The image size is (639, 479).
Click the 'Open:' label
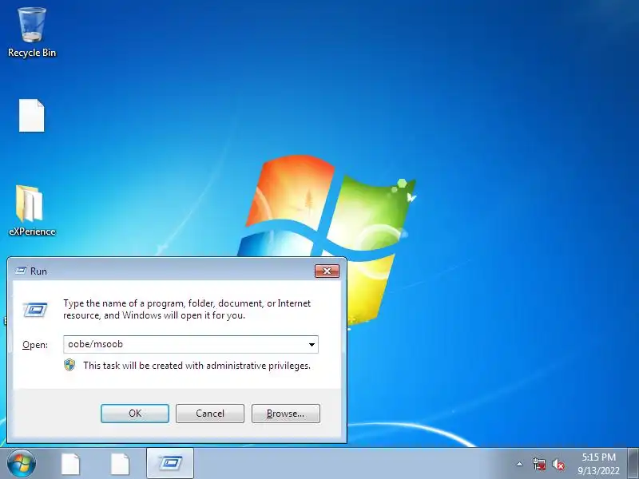(x=35, y=345)
